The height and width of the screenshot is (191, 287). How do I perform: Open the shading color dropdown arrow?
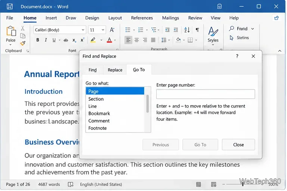pyautogui.click(x=184, y=40)
